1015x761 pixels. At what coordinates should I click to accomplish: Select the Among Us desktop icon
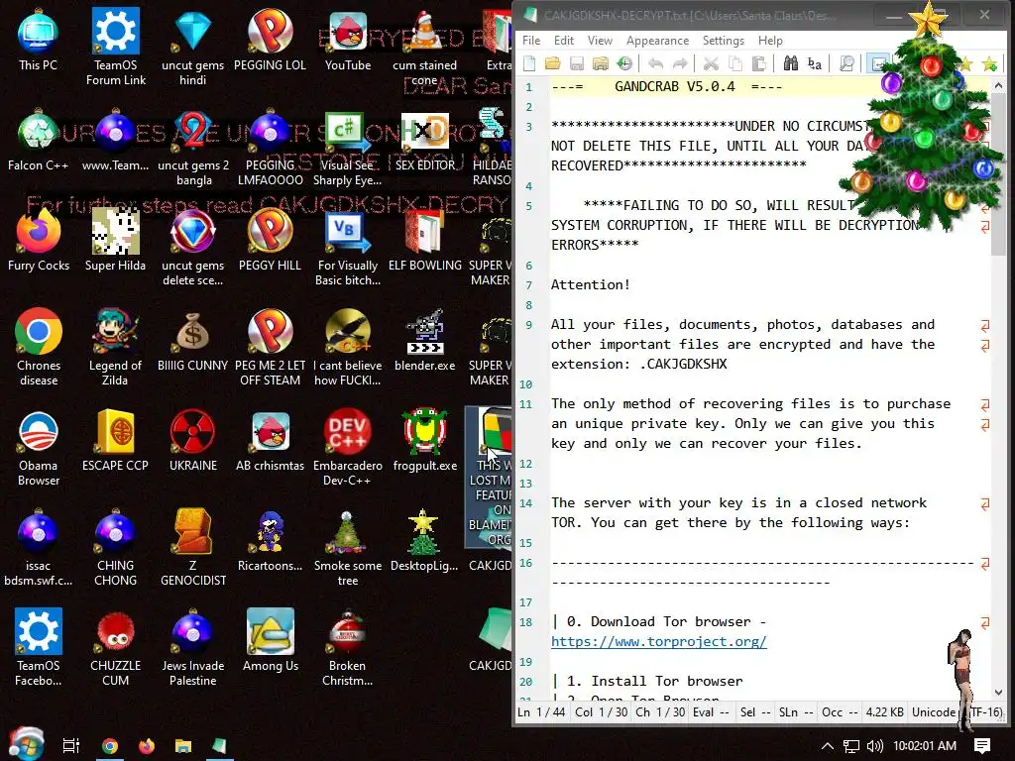(270, 641)
